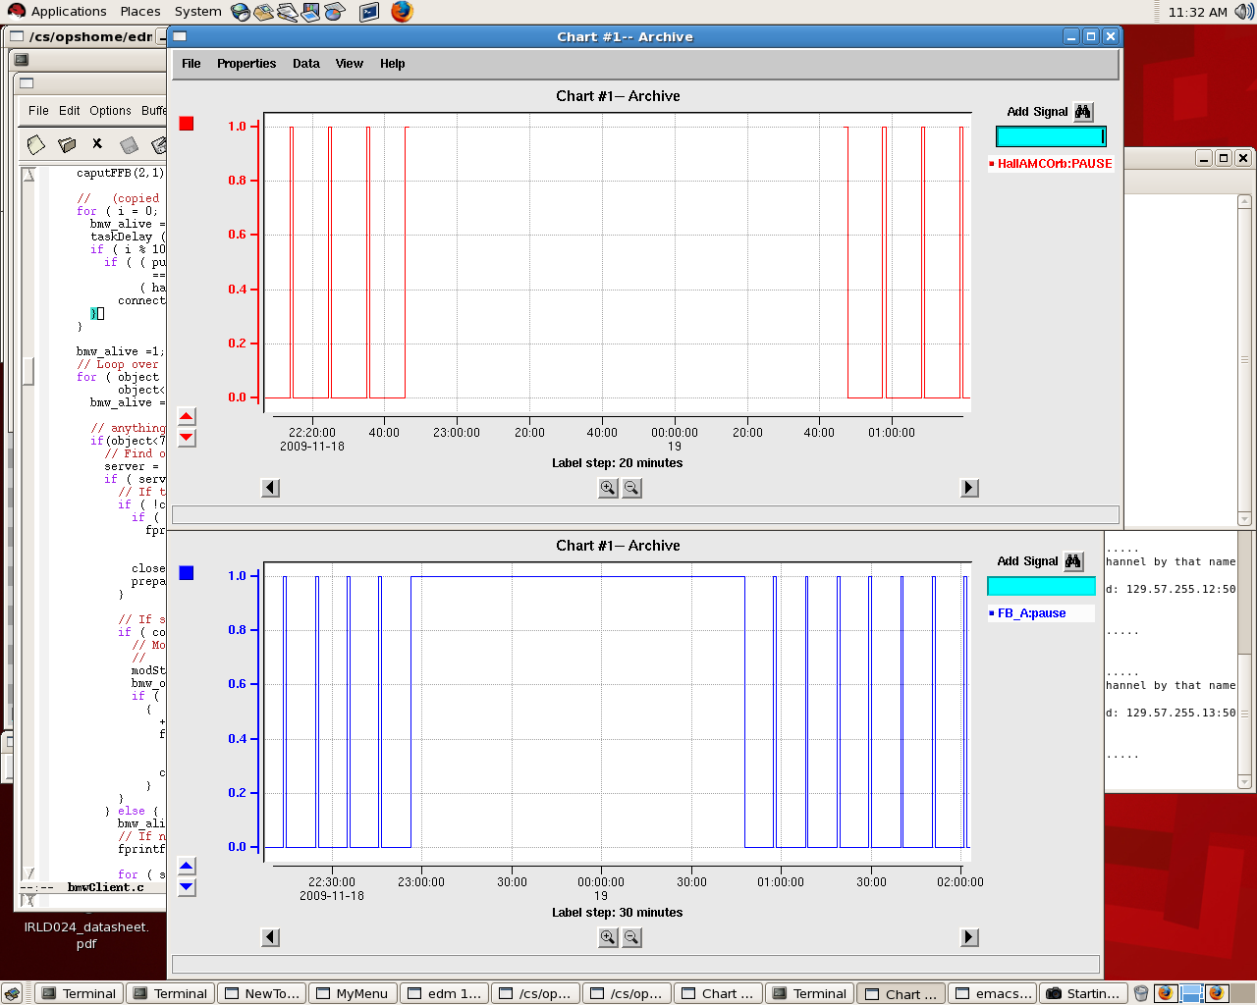The width and height of the screenshot is (1257, 1005).
Task: Open the trash icon in the bottom panel
Action: coord(1141,993)
